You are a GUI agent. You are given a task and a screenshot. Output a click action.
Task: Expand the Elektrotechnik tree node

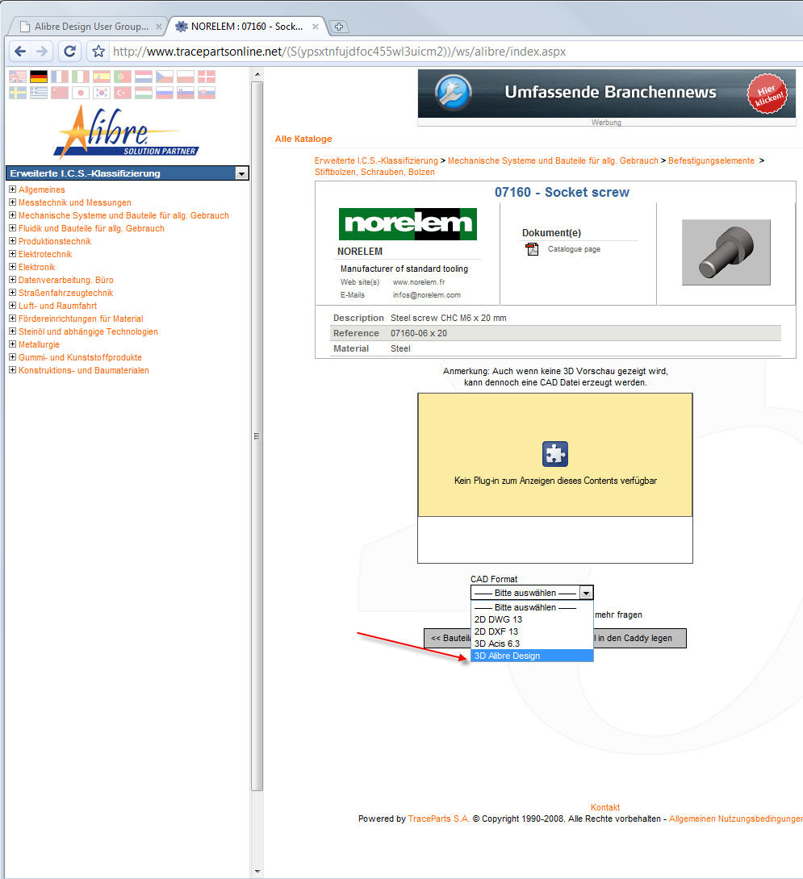coord(12,254)
